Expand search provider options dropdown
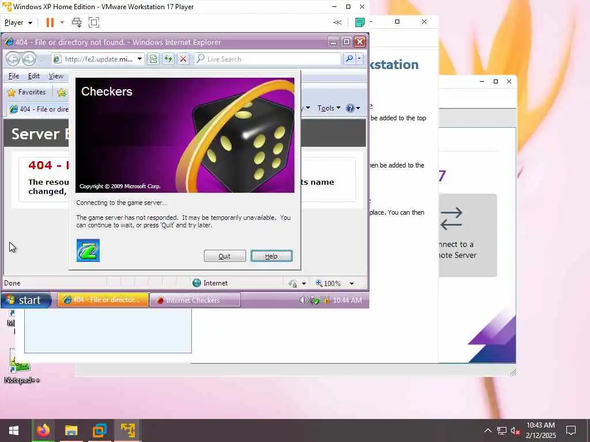The width and height of the screenshot is (590, 442). [359, 59]
